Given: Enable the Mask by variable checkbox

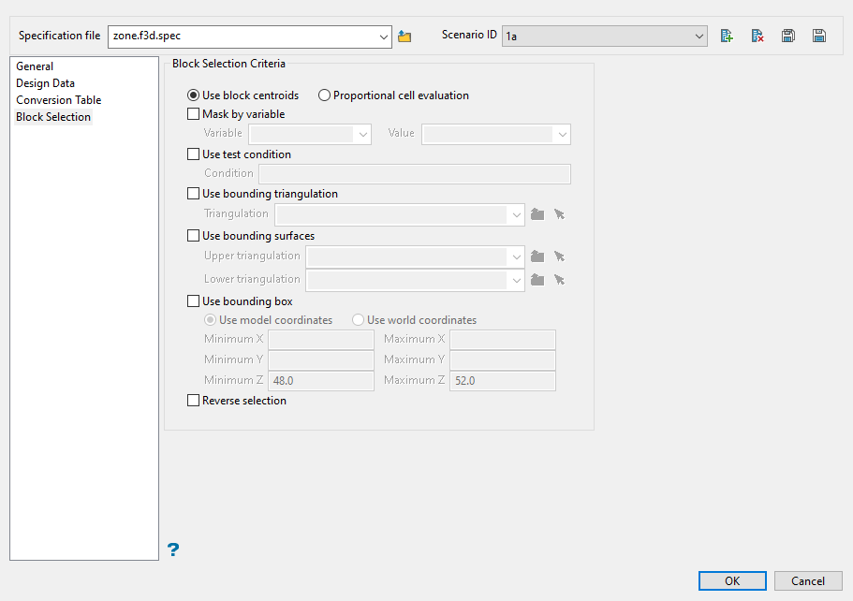Looking at the screenshot, I should (x=194, y=114).
